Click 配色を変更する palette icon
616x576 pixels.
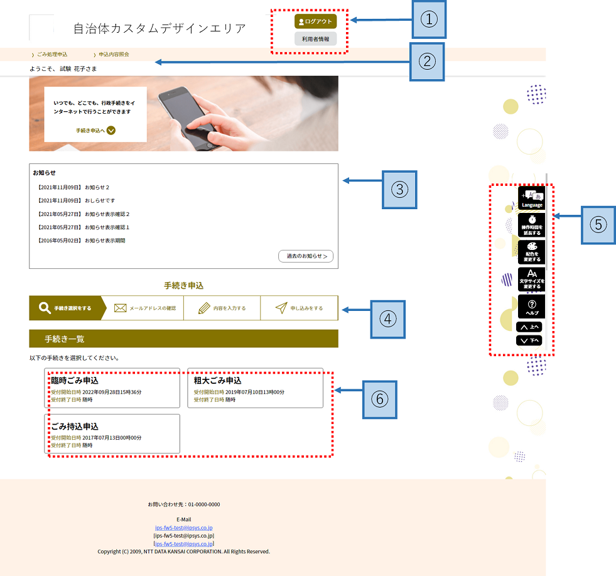(x=531, y=252)
